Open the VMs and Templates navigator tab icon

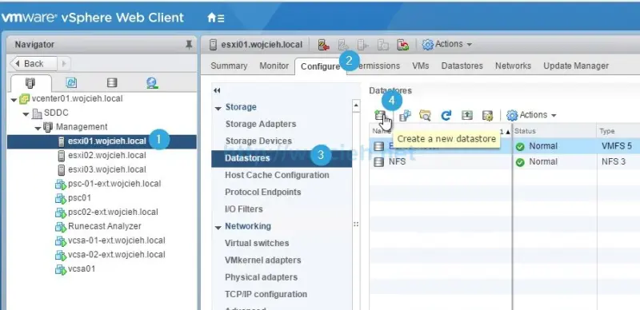click(71, 83)
